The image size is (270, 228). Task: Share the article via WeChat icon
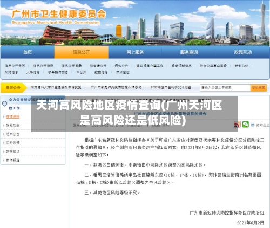(x=245, y=125)
